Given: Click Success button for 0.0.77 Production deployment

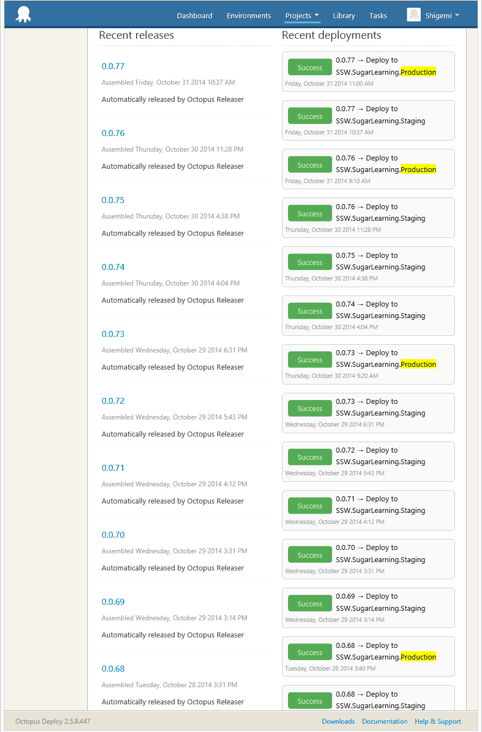Looking at the screenshot, I should coord(310,68).
